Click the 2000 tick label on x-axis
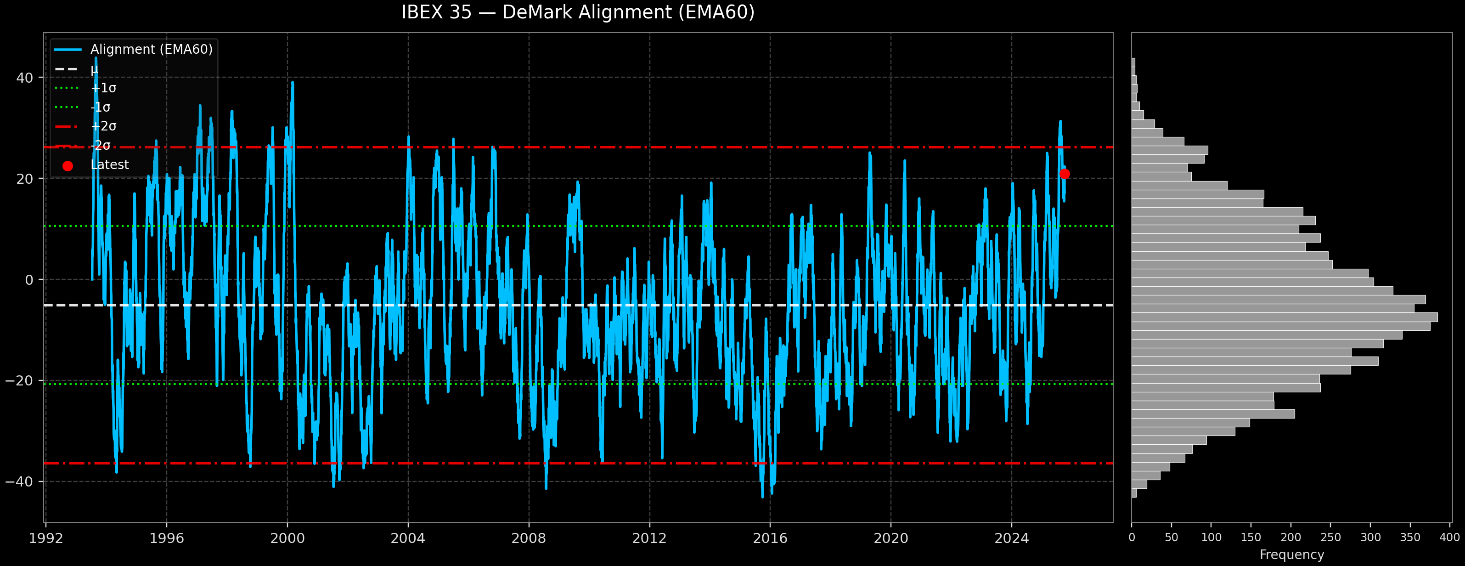The image size is (1465, 566). pos(287,539)
